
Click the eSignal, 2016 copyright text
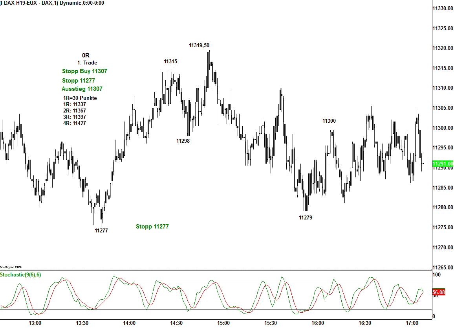tap(11, 267)
